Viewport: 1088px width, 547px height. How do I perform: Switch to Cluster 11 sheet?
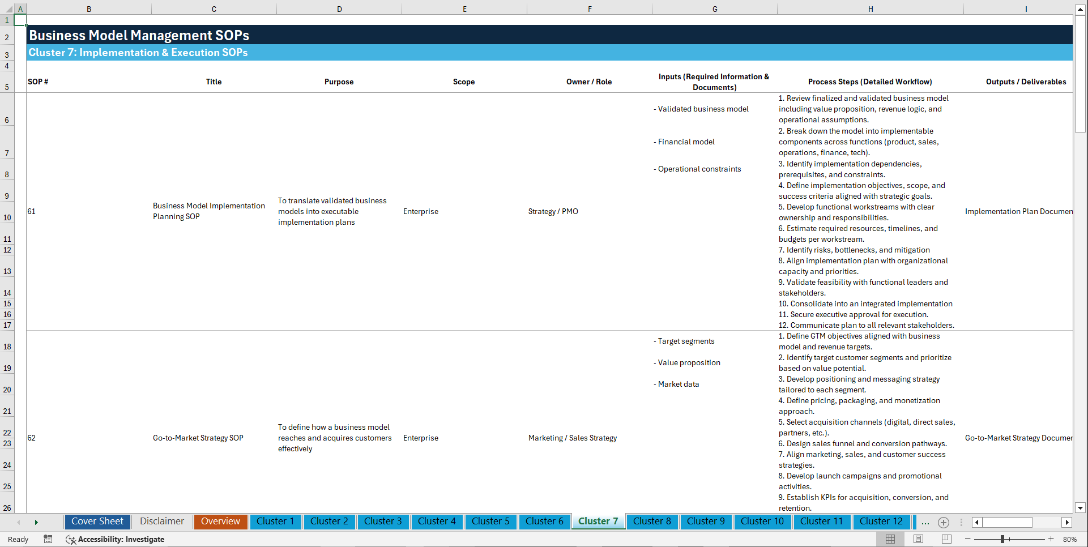[821, 522]
